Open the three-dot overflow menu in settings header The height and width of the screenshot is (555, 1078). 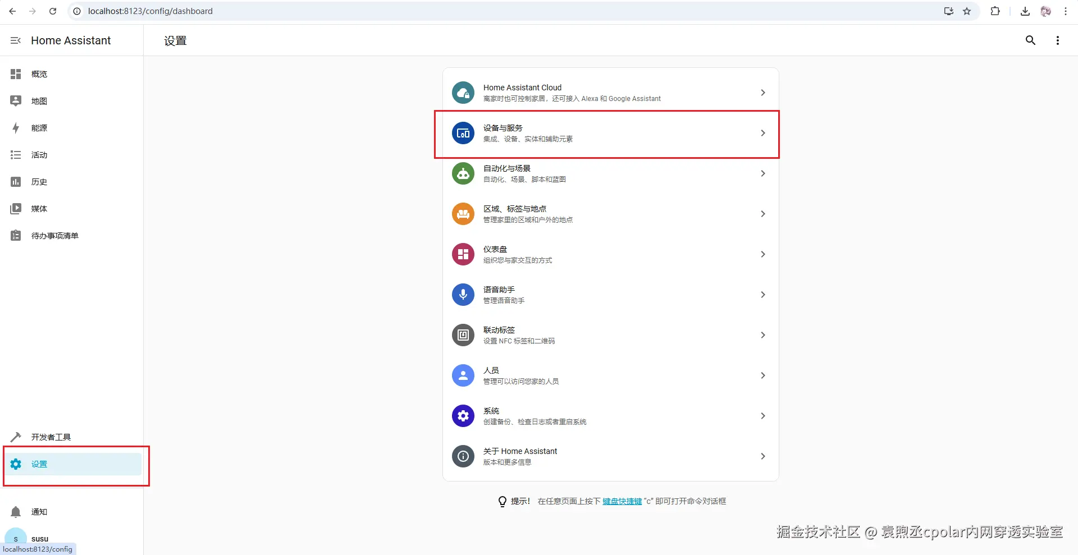click(1058, 40)
